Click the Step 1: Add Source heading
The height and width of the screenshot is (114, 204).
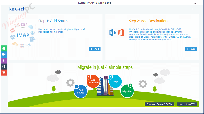click(54, 21)
